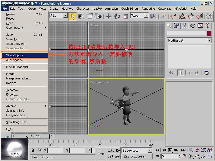Click the Configure Modifier Sets icon

point(206,73)
